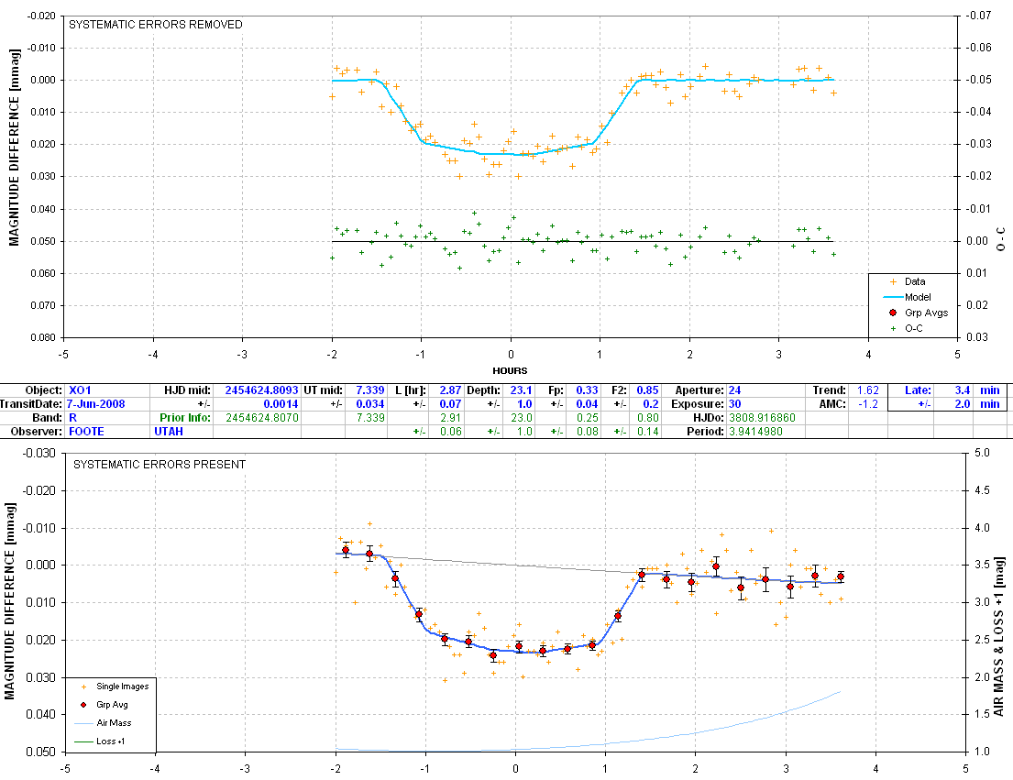Select the Exposure value '30'
The image size is (1013, 780).
(734, 404)
